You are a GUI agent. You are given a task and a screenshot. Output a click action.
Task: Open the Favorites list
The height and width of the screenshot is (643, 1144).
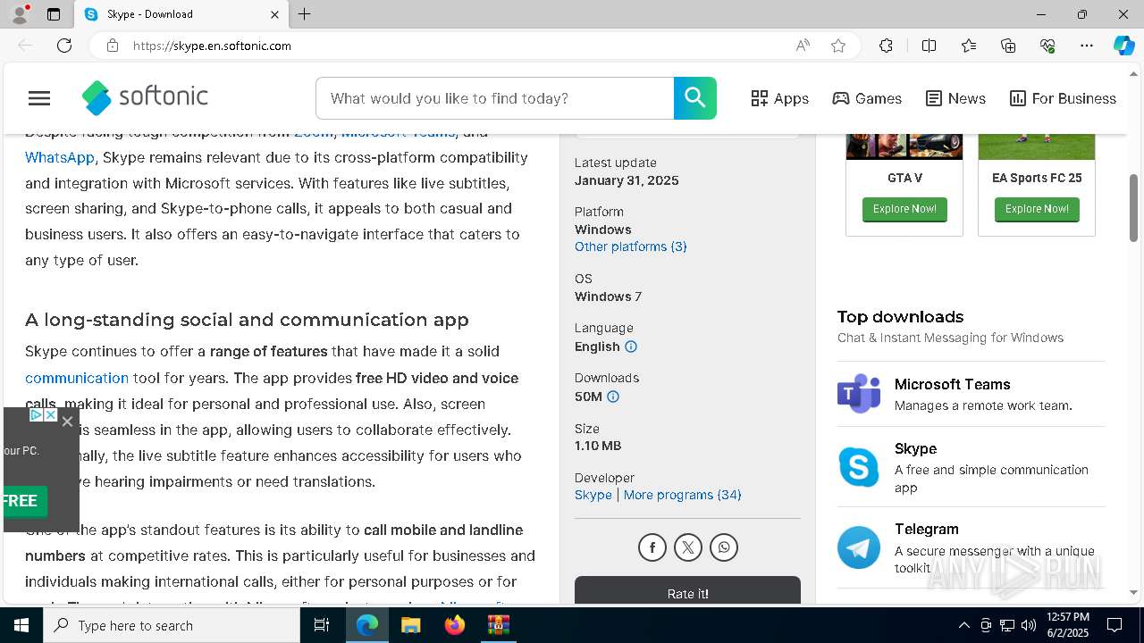[969, 46]
